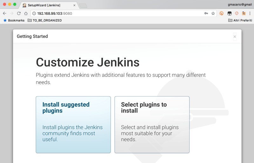Click the Getting Started title text
Viewport: 254px width, 163px height.
point(32,36)
